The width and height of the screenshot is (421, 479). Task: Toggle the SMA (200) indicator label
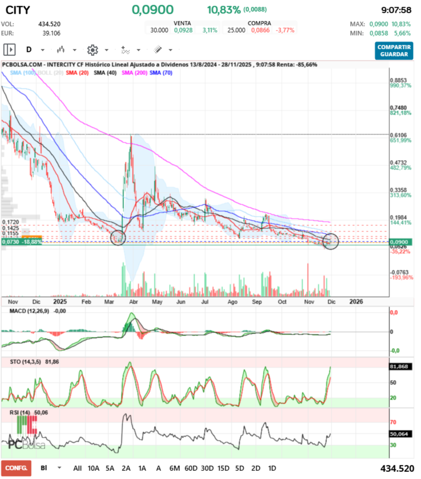(x=134, y=73)
